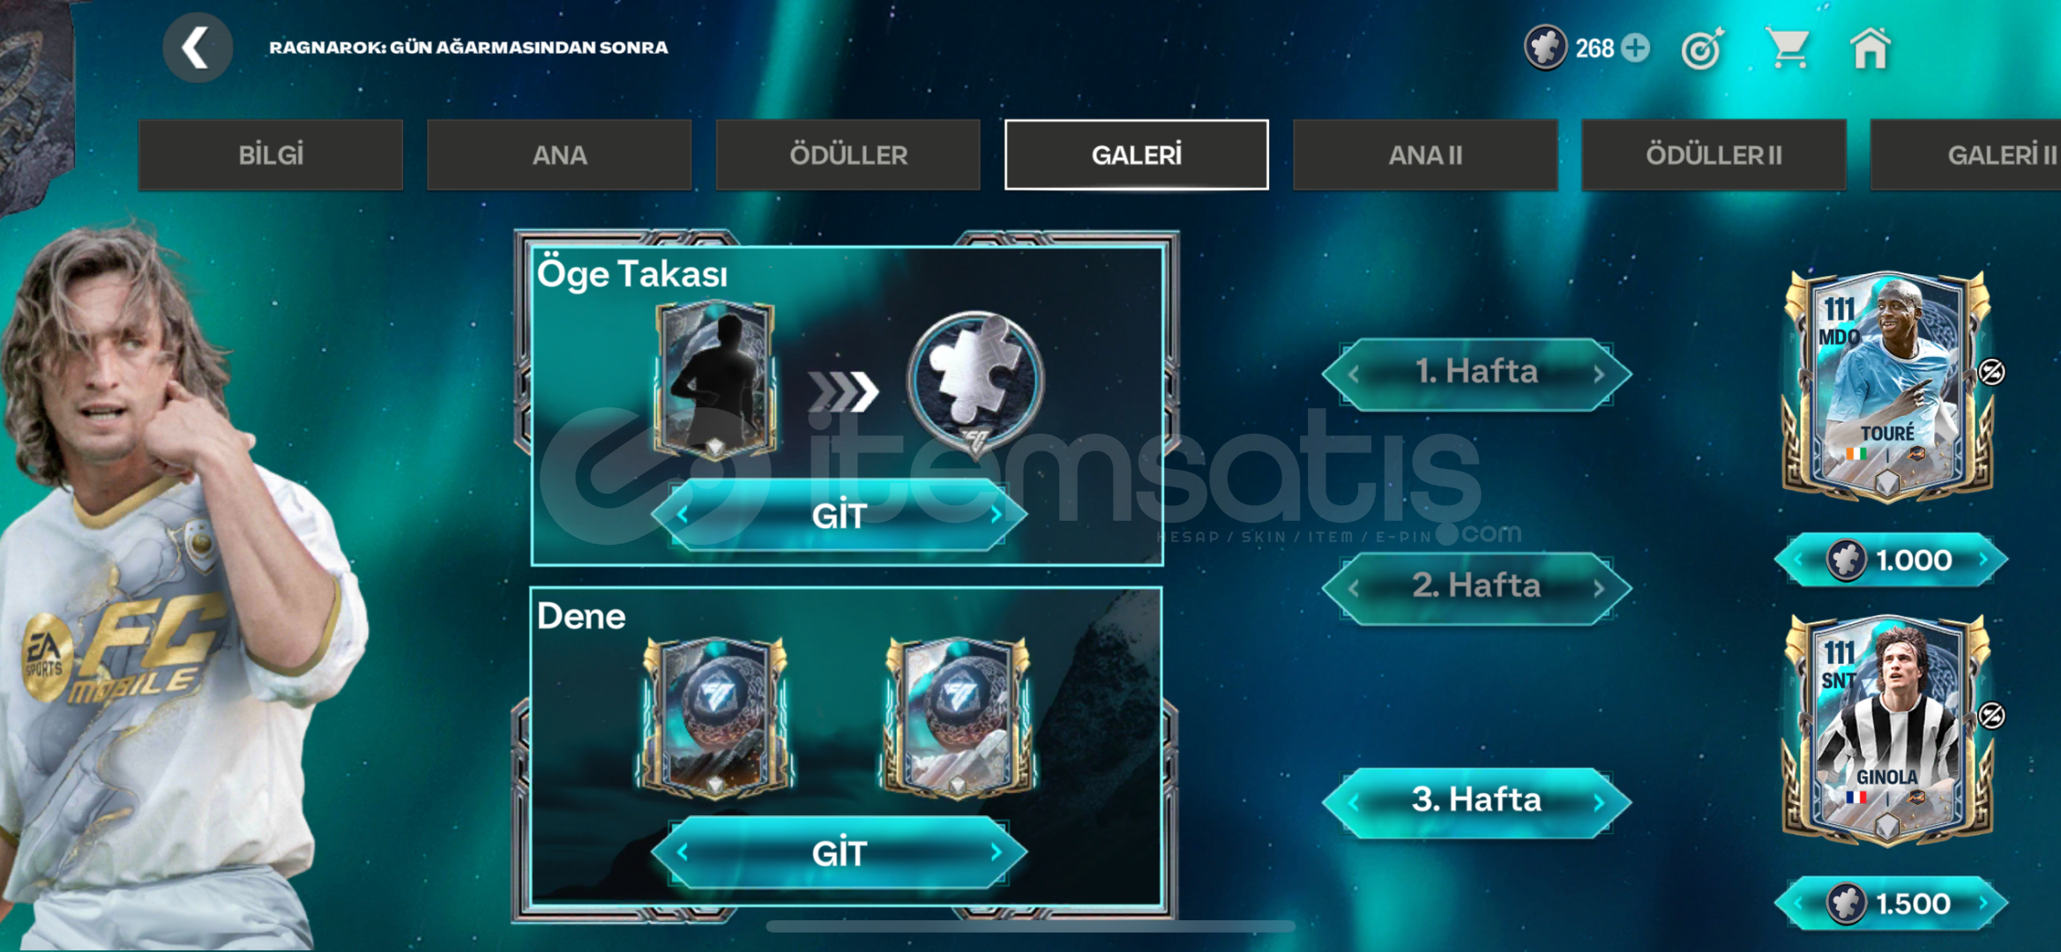Open the untradeable badge on Touré card

point(1991,372)
